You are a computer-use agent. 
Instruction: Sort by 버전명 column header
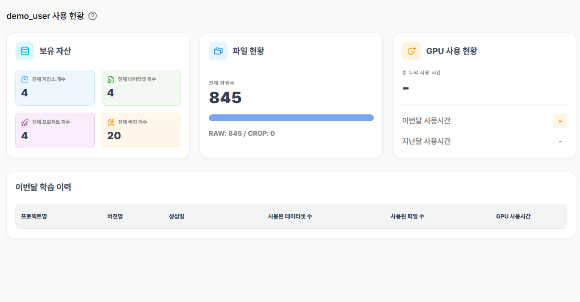[x=115, y=216]
